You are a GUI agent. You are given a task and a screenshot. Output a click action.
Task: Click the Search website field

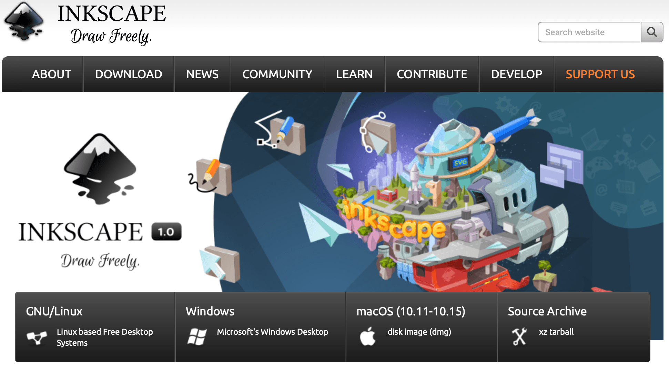pos(589,32)
